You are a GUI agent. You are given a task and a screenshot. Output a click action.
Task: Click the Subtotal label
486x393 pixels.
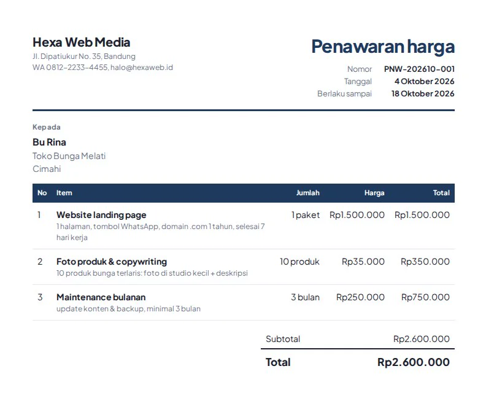pyautogui.click(x=283, y=339)
